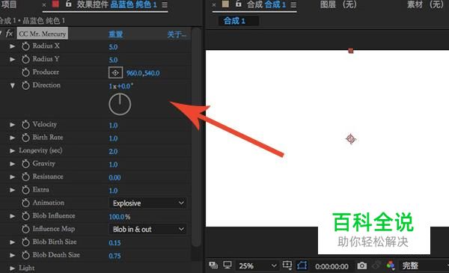Open the 完整 resolution dropdown
Viewport: 449px width, 273px height.
[424, 266]
